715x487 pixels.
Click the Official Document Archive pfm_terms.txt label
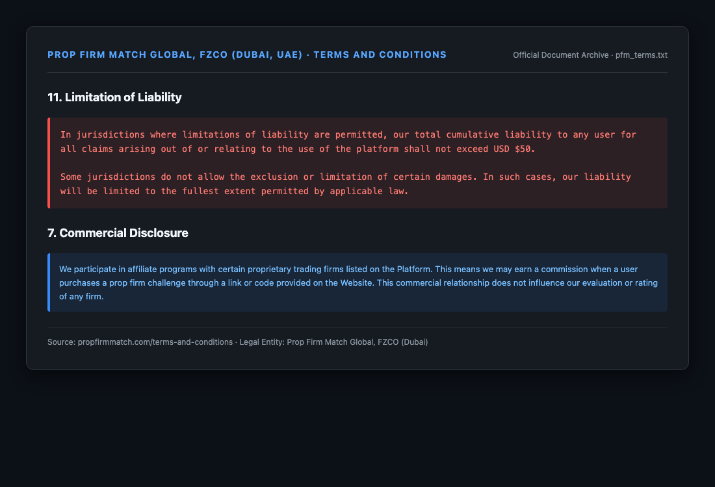(590, 55)
